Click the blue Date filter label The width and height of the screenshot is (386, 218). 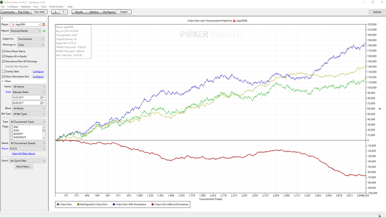point(8,92)
